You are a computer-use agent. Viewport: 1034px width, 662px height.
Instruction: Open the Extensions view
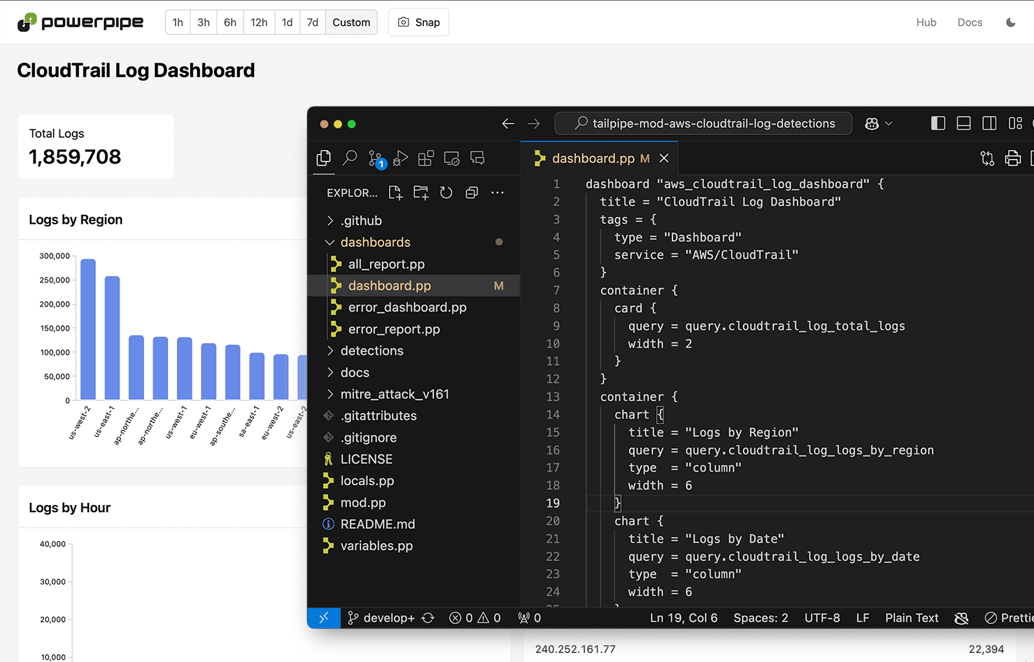426,158
